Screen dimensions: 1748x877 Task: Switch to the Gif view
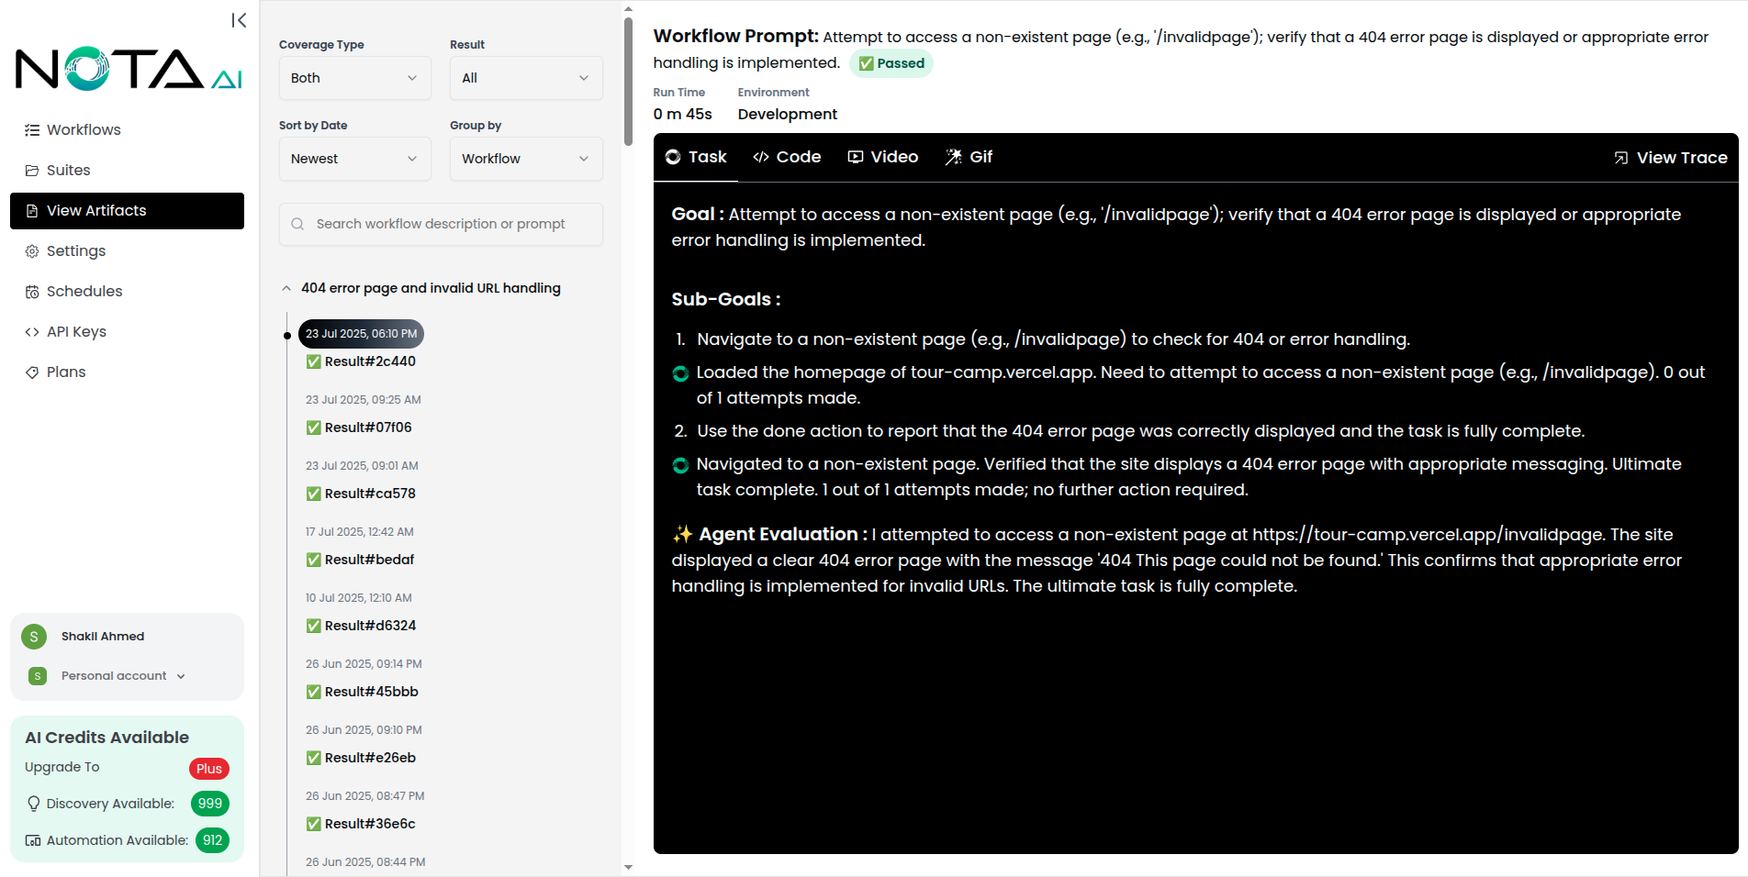pyautogui.click(x=969, y=156)
